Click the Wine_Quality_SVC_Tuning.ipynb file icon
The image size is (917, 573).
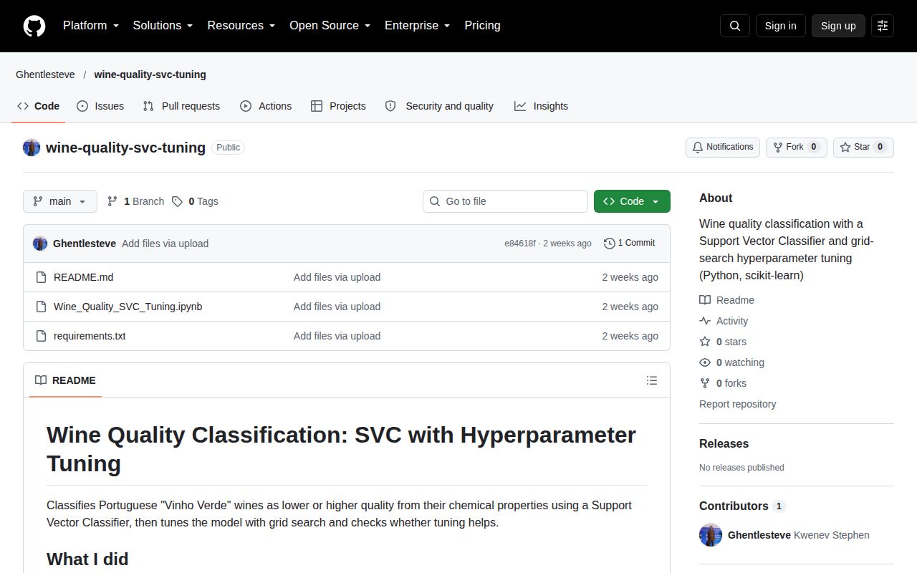coord(41,307)
